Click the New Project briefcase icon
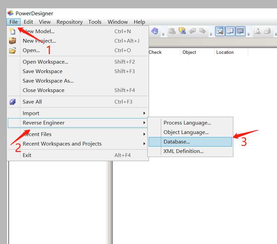Image resolution: width=277 pixels, height=244 pixels. tap(13, 41)
